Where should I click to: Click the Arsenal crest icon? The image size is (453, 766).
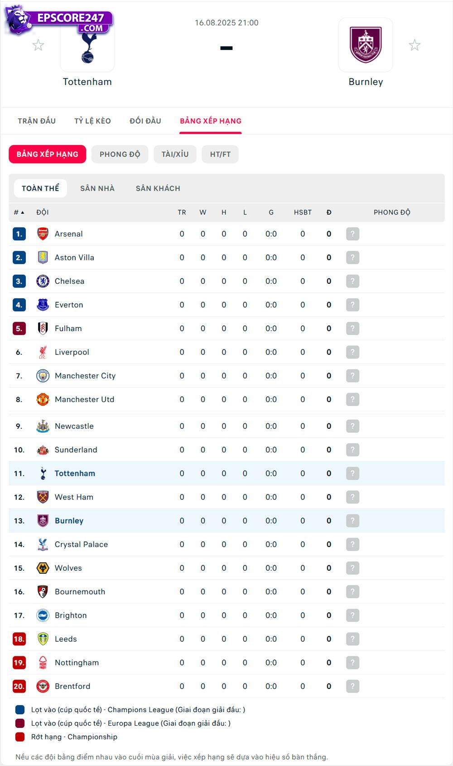click(x=43, y=234)
